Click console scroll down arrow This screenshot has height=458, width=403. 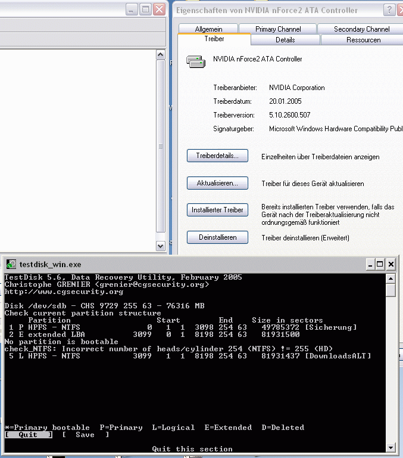(x=390, y=447)
